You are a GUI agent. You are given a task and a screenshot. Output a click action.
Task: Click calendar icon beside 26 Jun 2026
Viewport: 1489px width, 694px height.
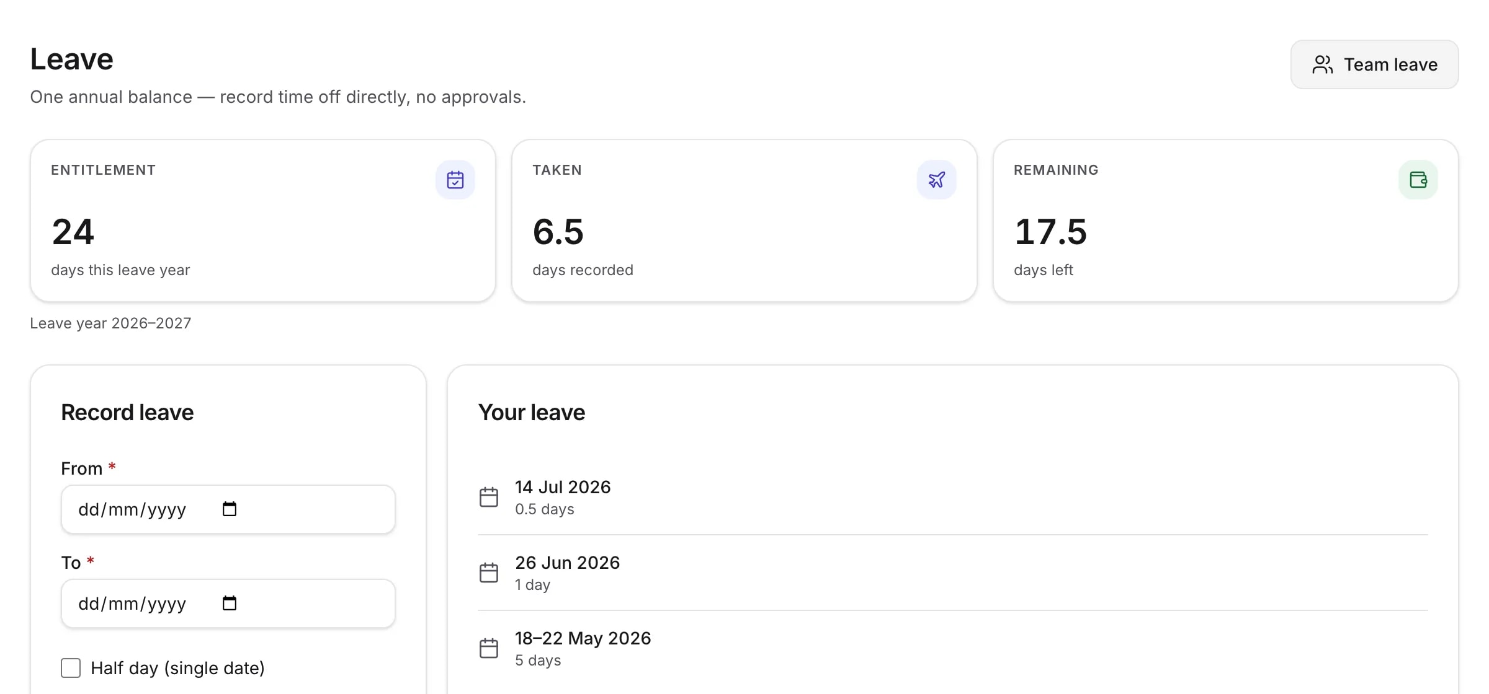[489, 573]
